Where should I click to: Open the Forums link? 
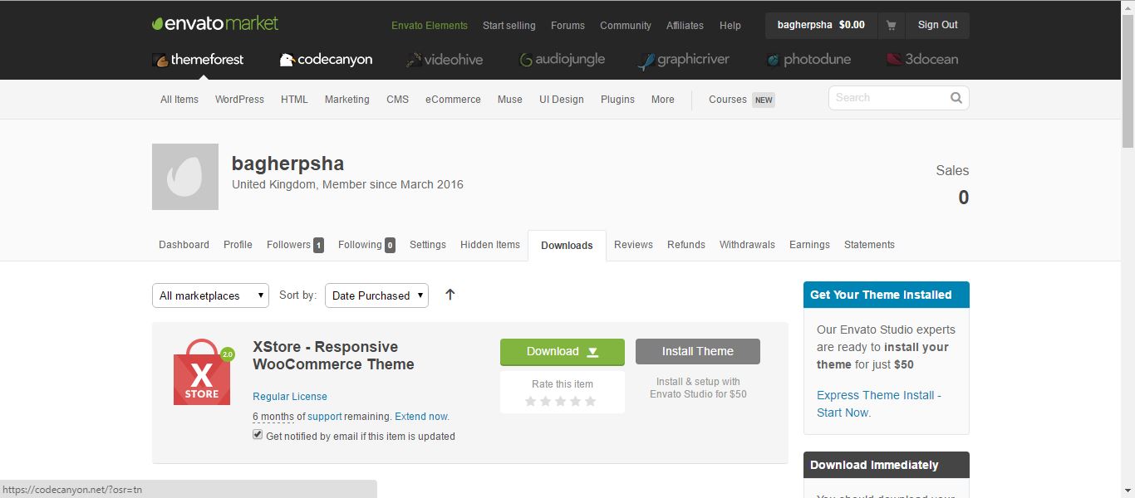[x=567, y=26]
